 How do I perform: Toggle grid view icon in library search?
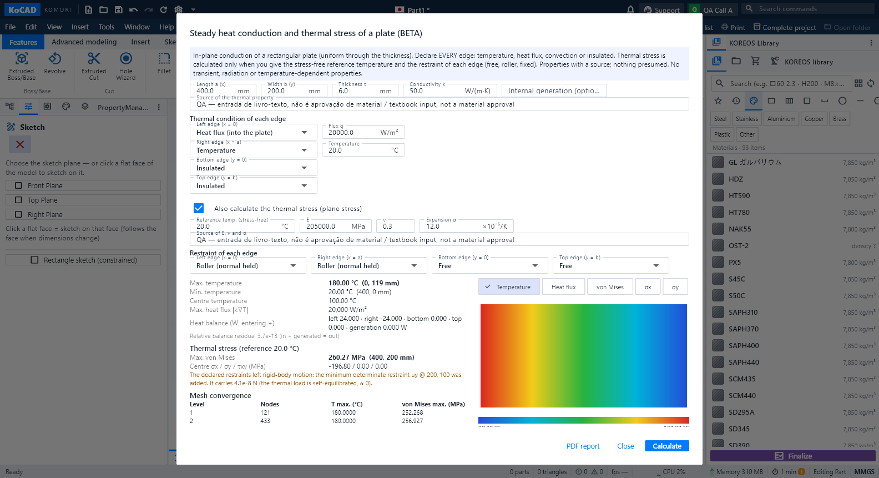pyautogui.click(x=858, y=83)
